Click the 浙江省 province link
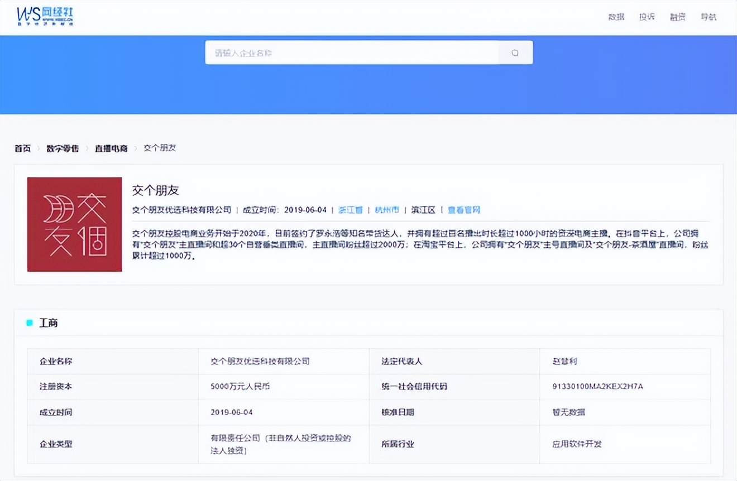Viewport: 737px width, 481px height. (351, 210)
